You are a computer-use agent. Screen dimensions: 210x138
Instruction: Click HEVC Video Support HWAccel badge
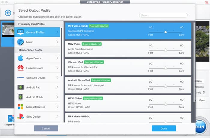93,98
